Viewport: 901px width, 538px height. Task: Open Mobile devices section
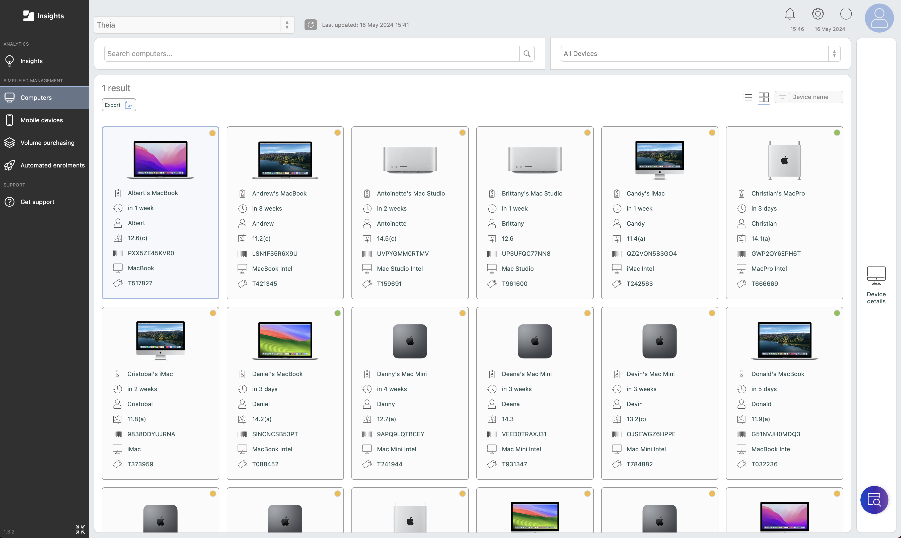pyautogui.click(x=44, y=120)
